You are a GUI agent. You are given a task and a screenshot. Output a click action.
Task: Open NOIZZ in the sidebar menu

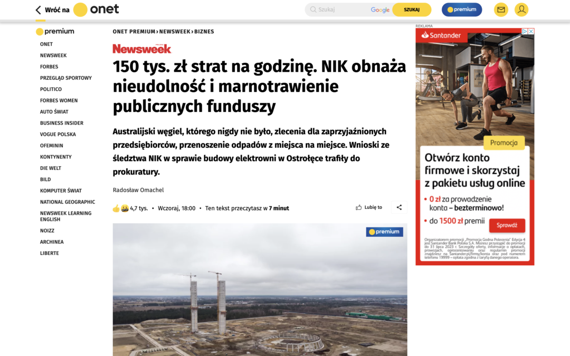coord(47,230)
